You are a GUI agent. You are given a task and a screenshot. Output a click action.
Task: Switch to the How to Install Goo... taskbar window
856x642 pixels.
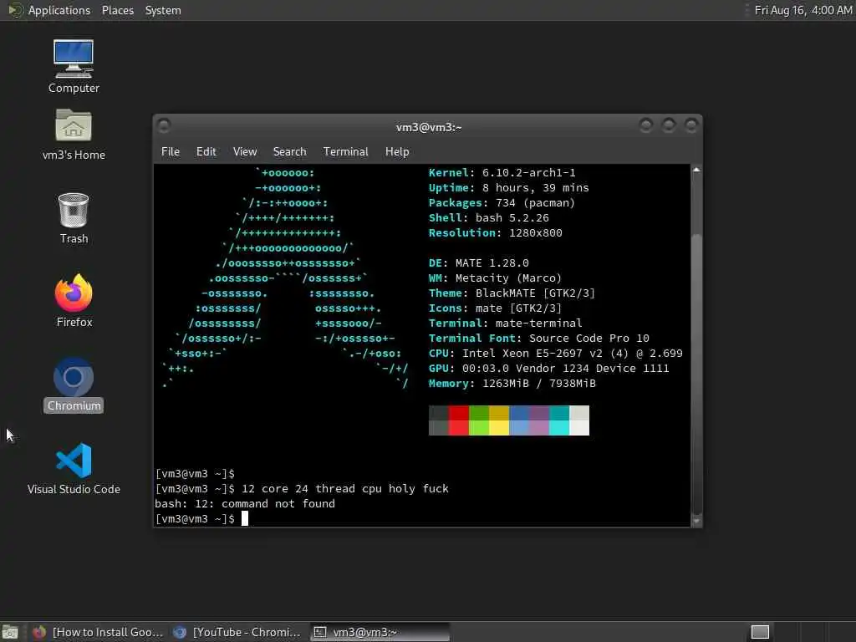[98, 632]
